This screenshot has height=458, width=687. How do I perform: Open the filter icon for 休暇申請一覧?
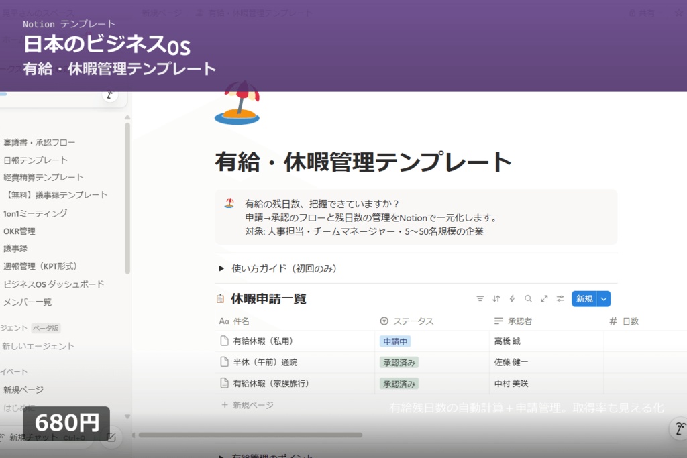pos(480,298)
